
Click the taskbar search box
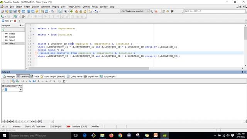coord(39,136)
